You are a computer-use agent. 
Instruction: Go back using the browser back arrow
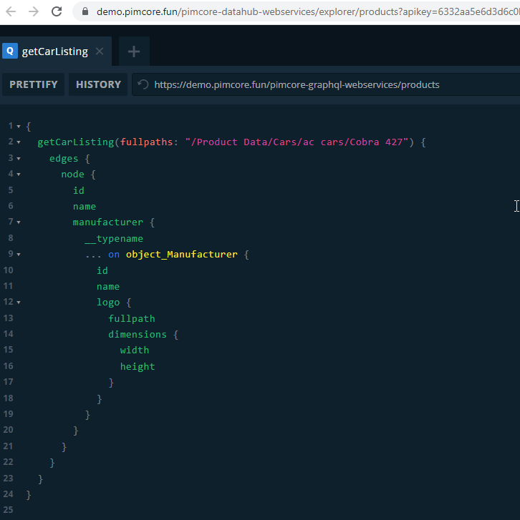pos(11,12)
